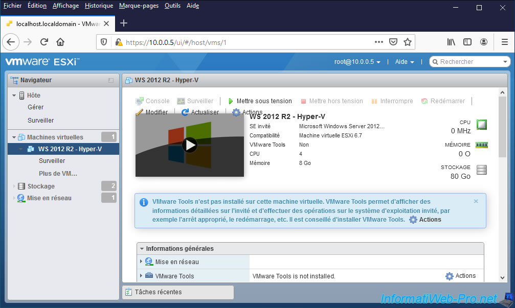
Task: Start the VM from the console thumbnail
Action: (x=190, y=145)
